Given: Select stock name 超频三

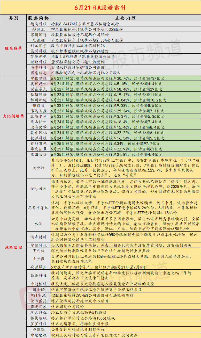Looking at the screenshot, I should pyautogui.click(x=38, y=29).
